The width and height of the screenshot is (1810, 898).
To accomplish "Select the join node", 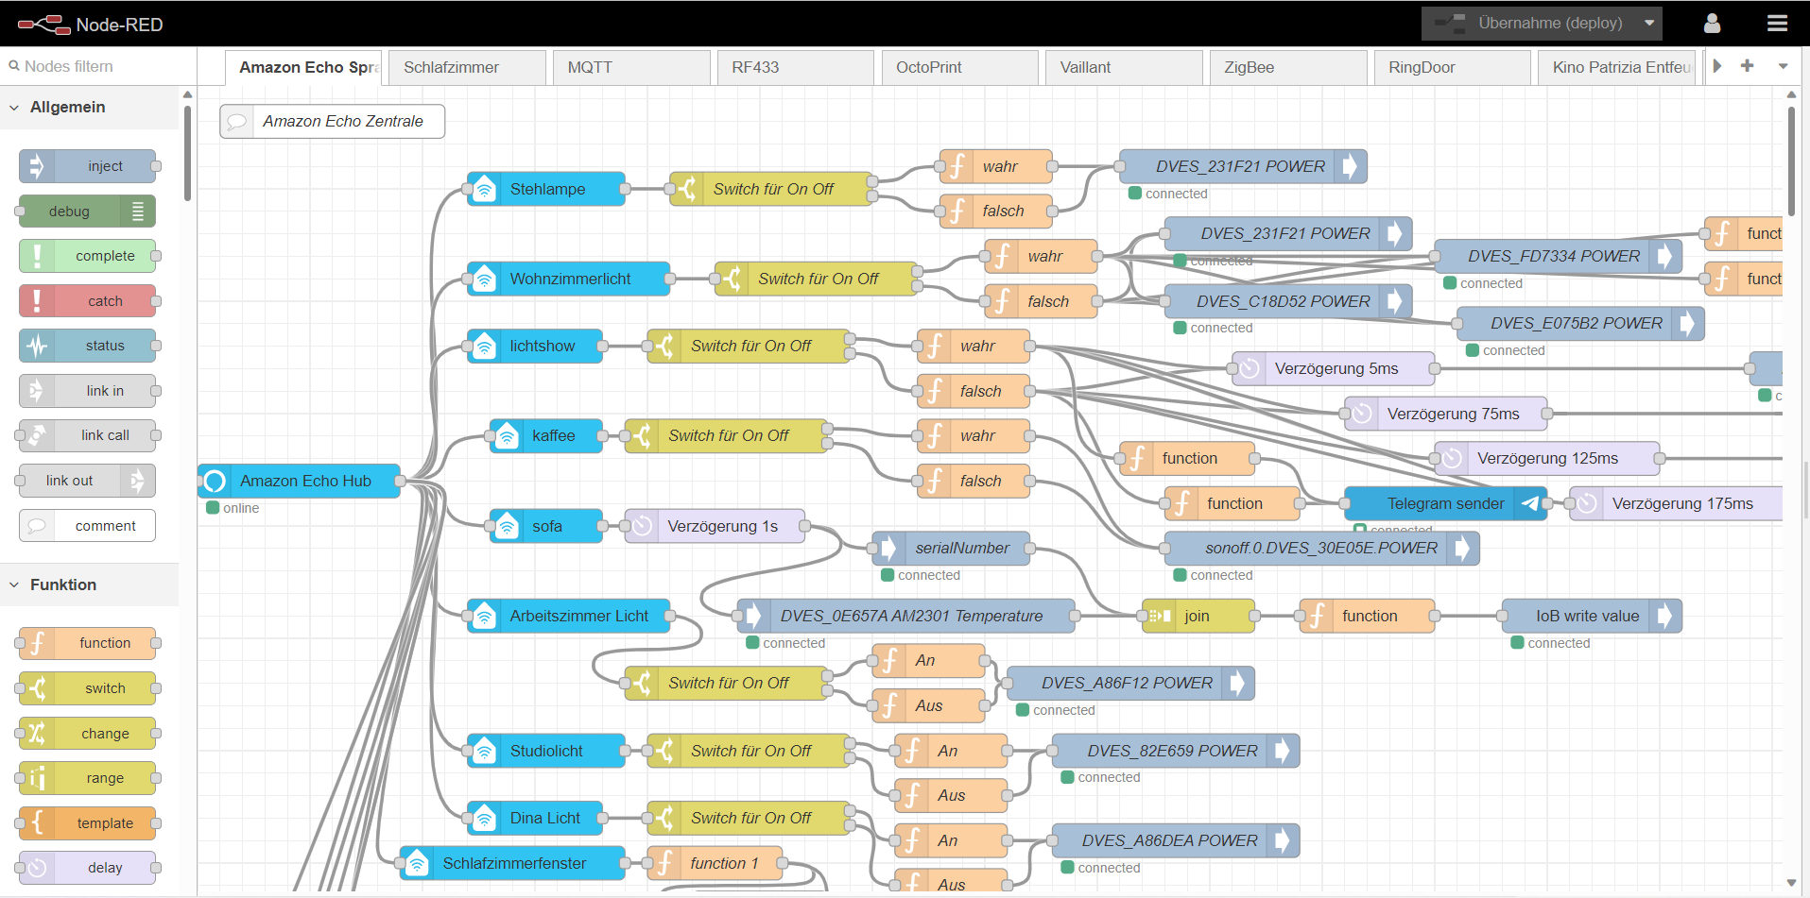I will pos(1198,616).
